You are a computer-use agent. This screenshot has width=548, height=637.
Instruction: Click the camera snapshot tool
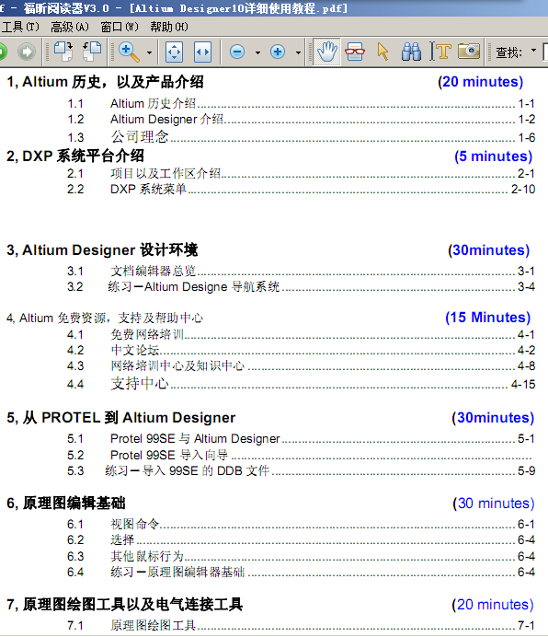click(x=469, y=52)
